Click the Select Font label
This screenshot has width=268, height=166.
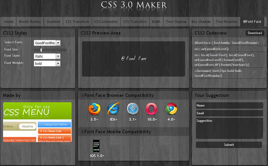[13, 42]
